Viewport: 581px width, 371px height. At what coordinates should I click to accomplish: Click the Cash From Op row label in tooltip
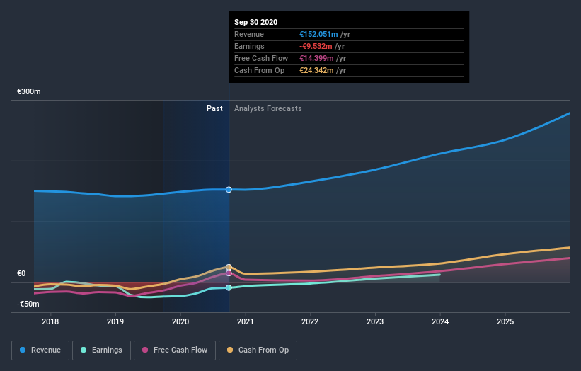260,70
